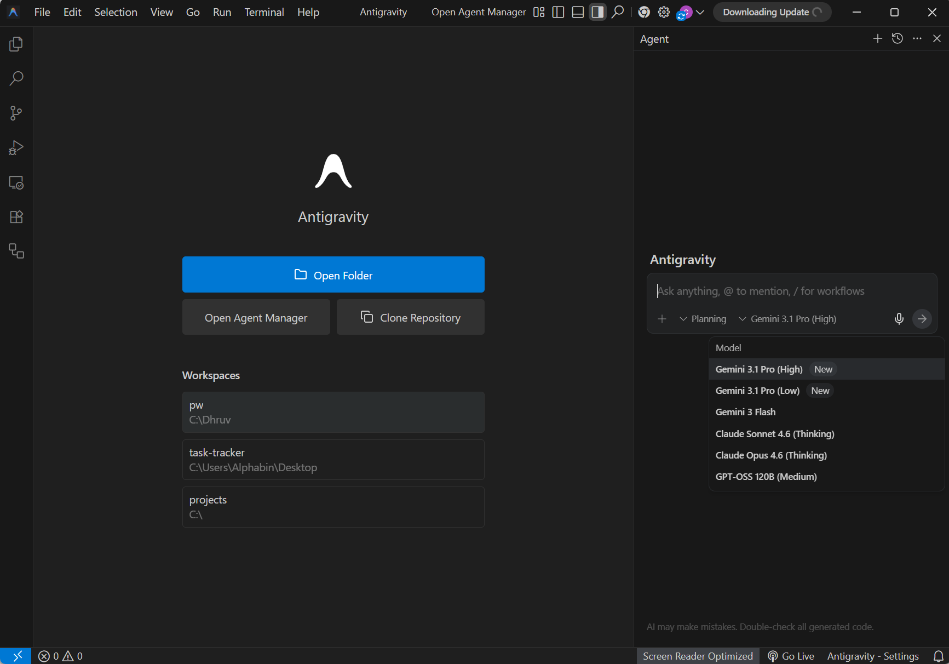The height and width of the screenshot is (664, 949).
Task: Start a new agent conversation
Action: 877,38
